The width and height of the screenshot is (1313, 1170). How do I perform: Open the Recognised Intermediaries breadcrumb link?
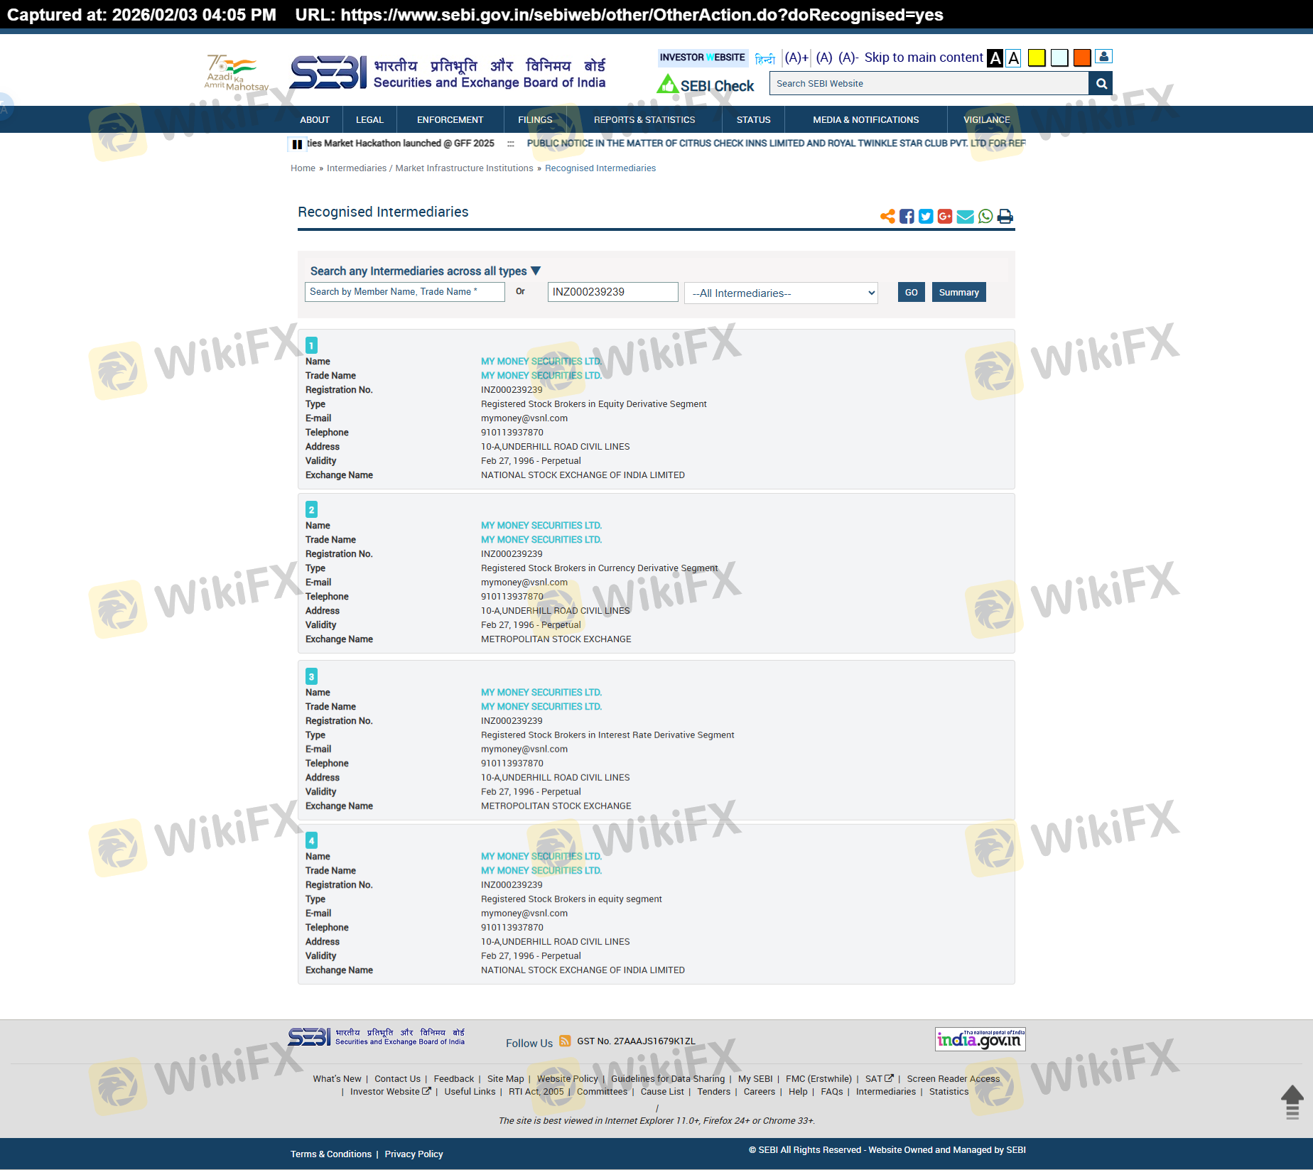pyautogui.click(x=600, y=168)
